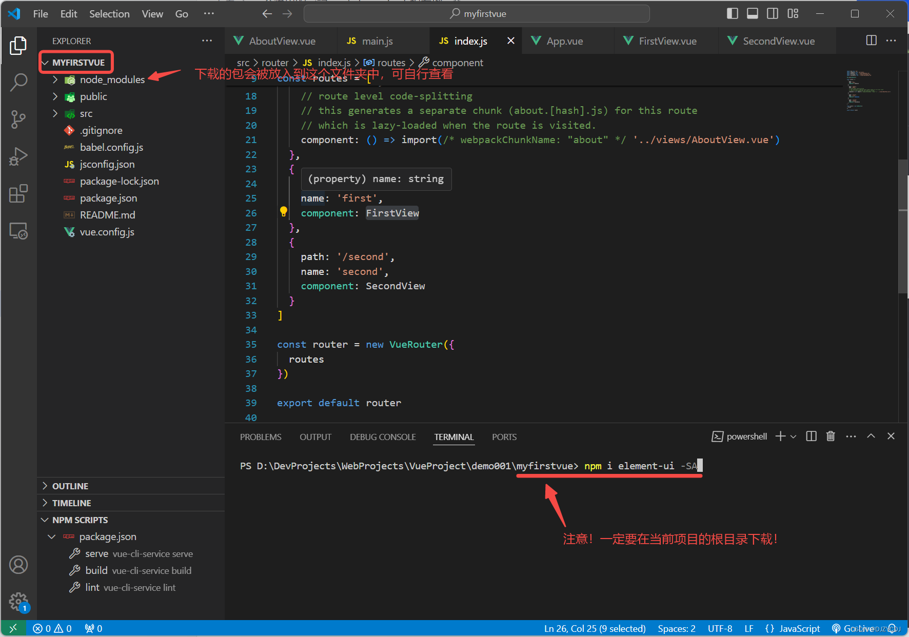
Task: Click the myfirstvue command center search bar
Action: pos(476,13)
